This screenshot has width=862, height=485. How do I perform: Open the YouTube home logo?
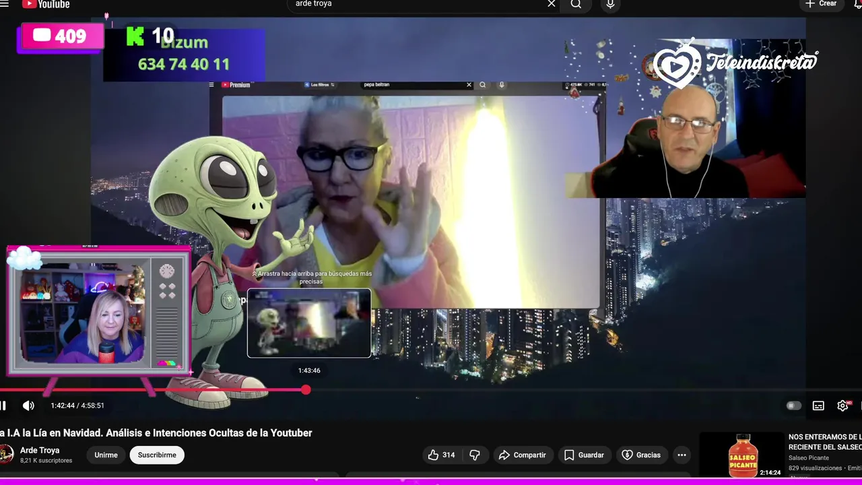[46, 4]
